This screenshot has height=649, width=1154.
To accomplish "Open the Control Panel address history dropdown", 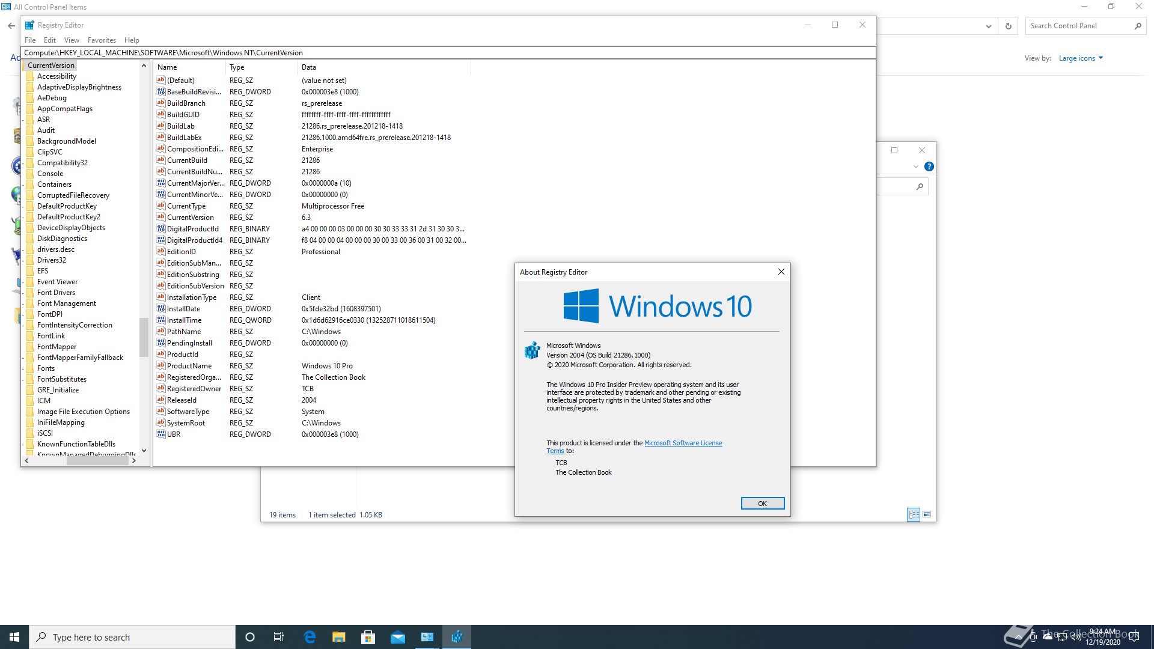I will pos(988,26).
